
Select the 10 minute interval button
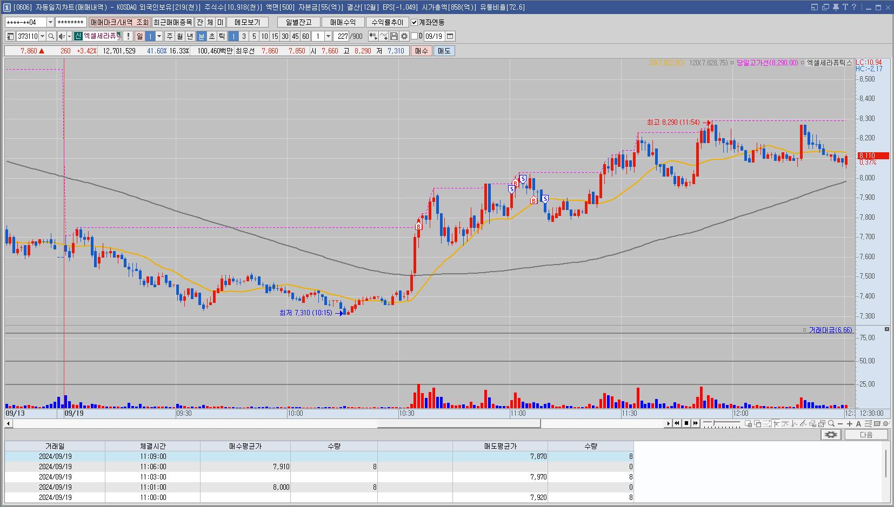click(264, 36)
